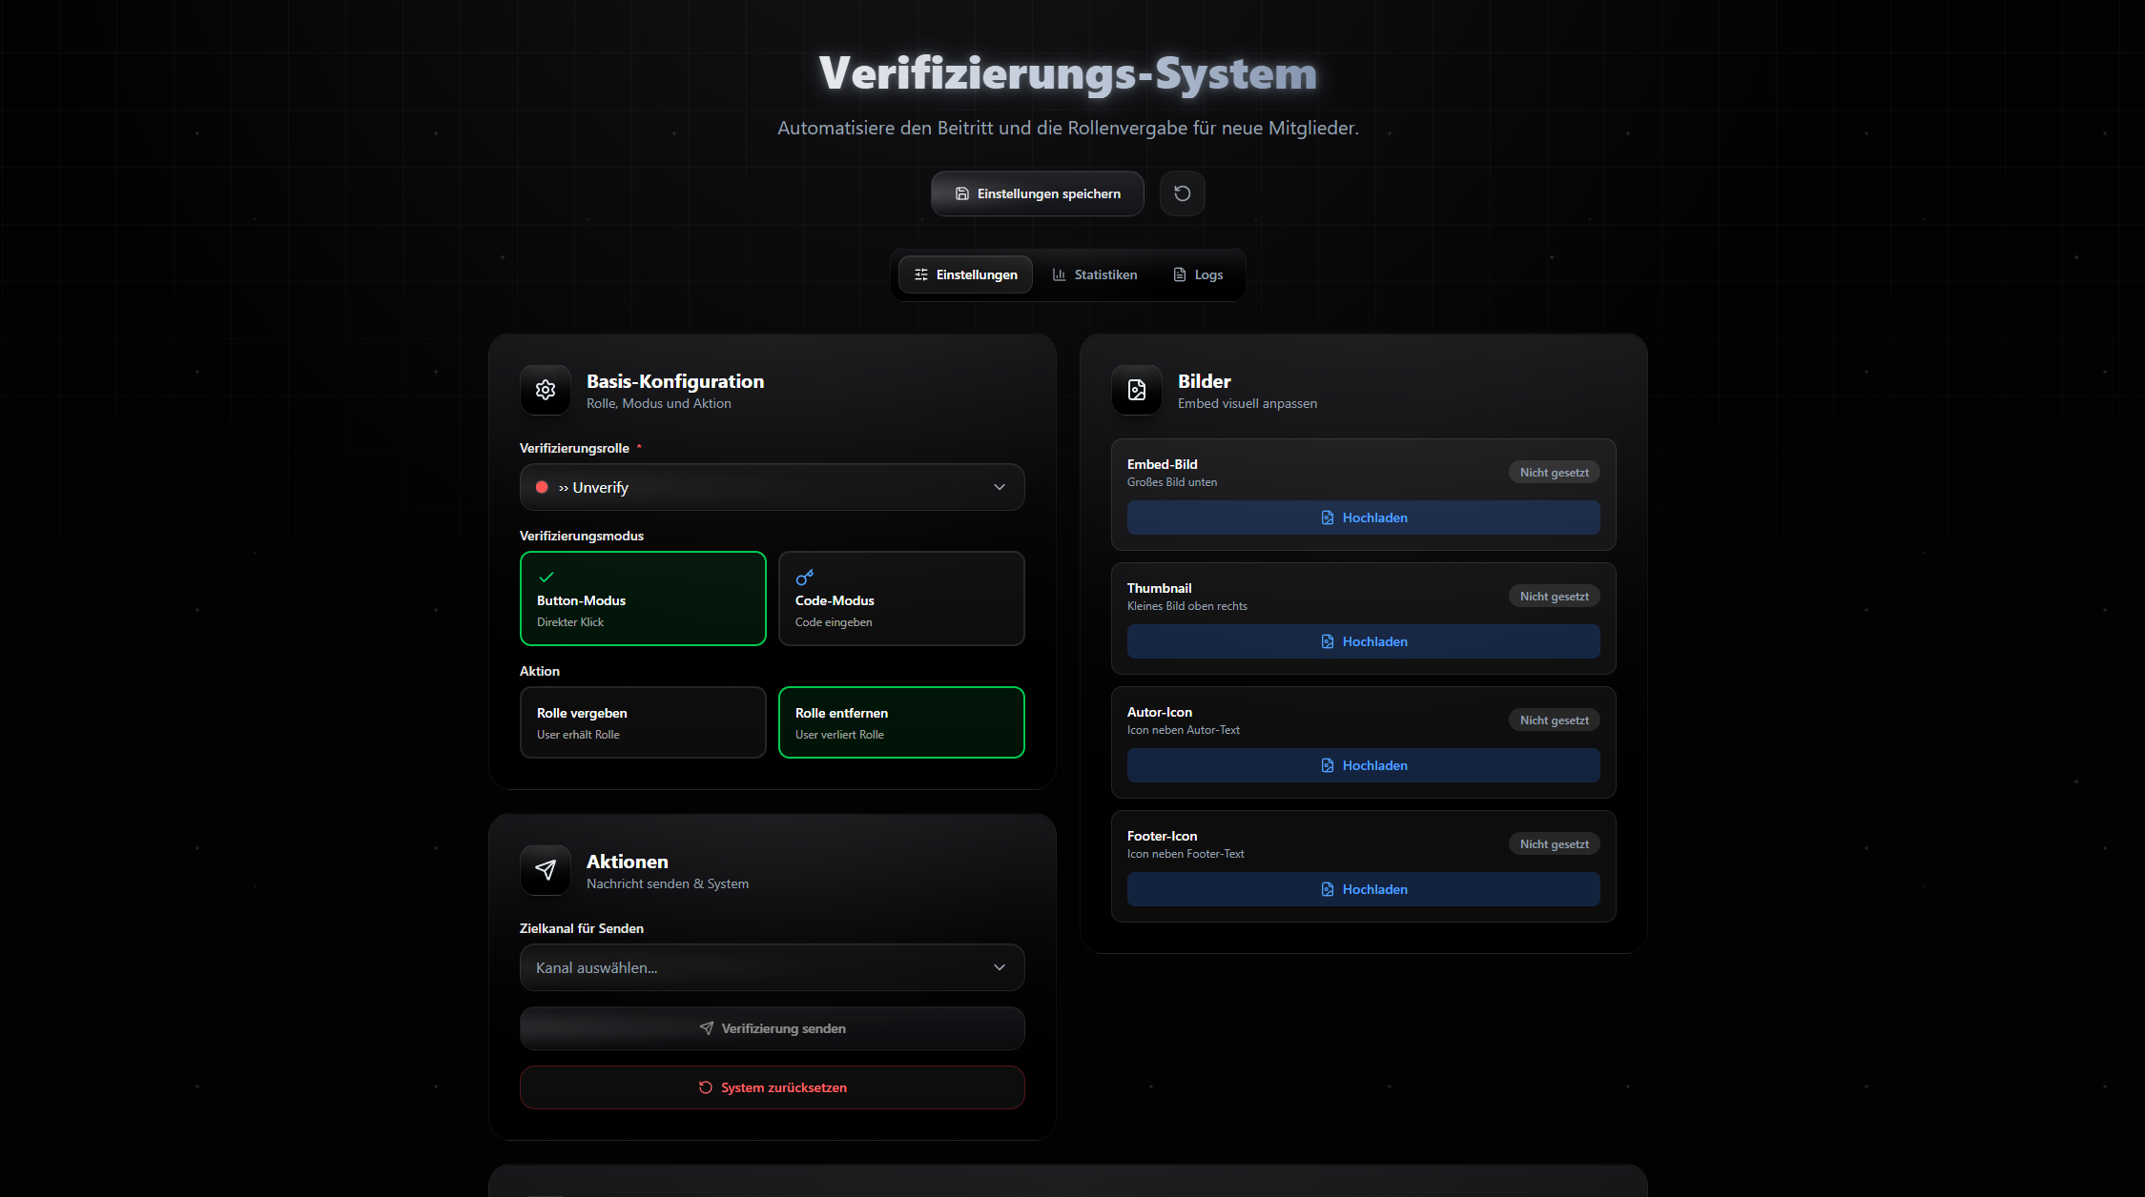Click the reset icon beside Einstellungen speichern
This screenshot has height=1197, width=2145.
coord(1182,193)
